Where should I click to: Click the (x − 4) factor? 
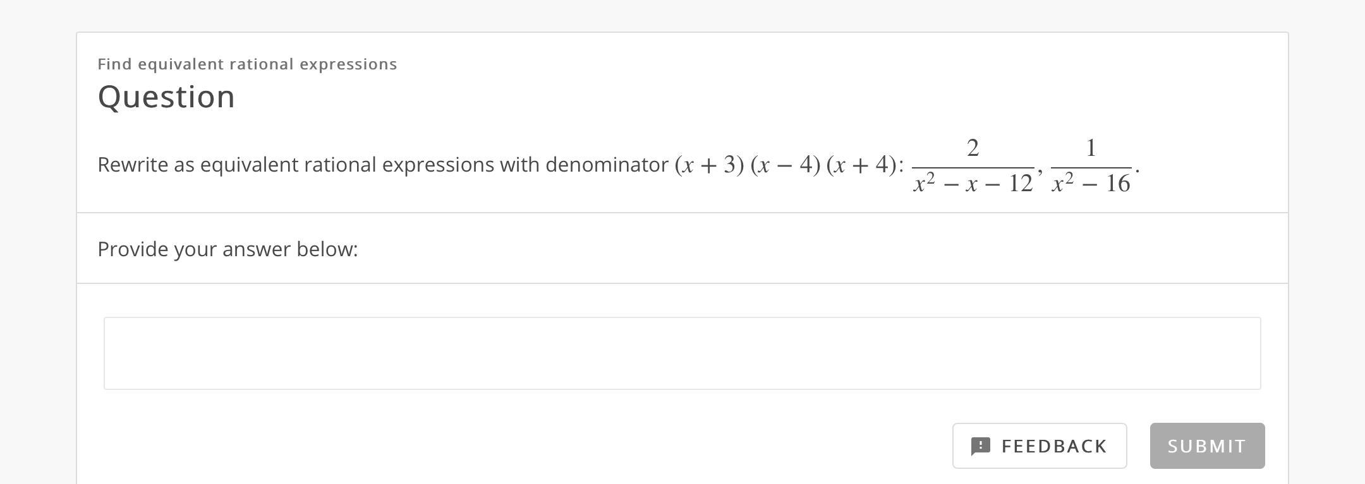pos(785,165)
